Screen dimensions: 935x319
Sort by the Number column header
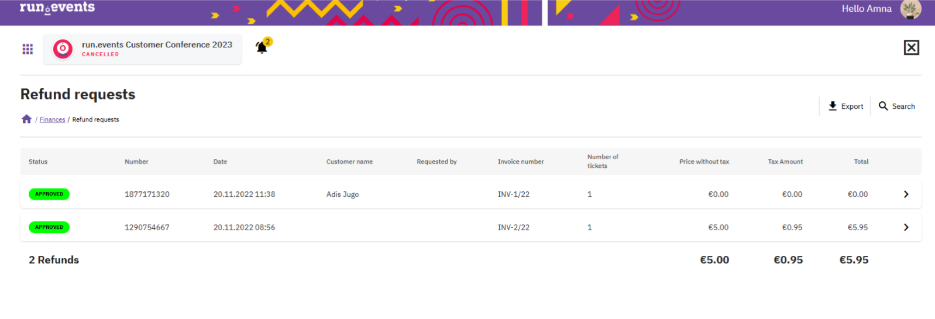136,162
